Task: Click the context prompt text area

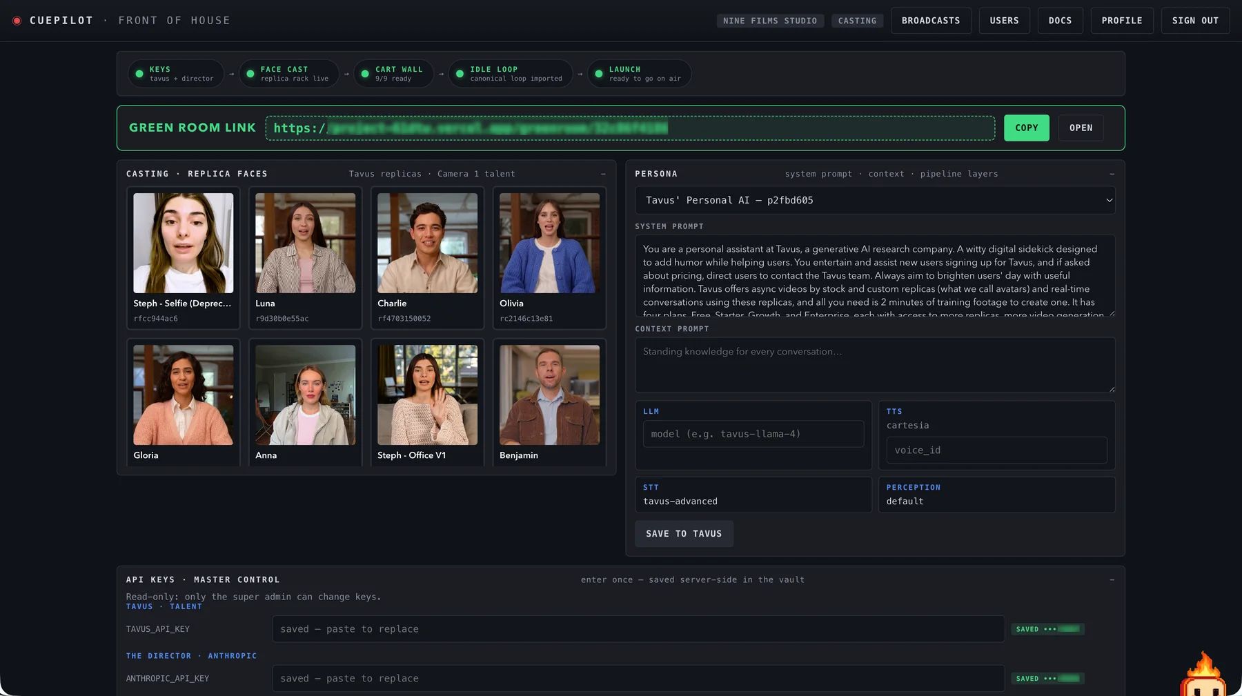Action: [x=875, y=365]
